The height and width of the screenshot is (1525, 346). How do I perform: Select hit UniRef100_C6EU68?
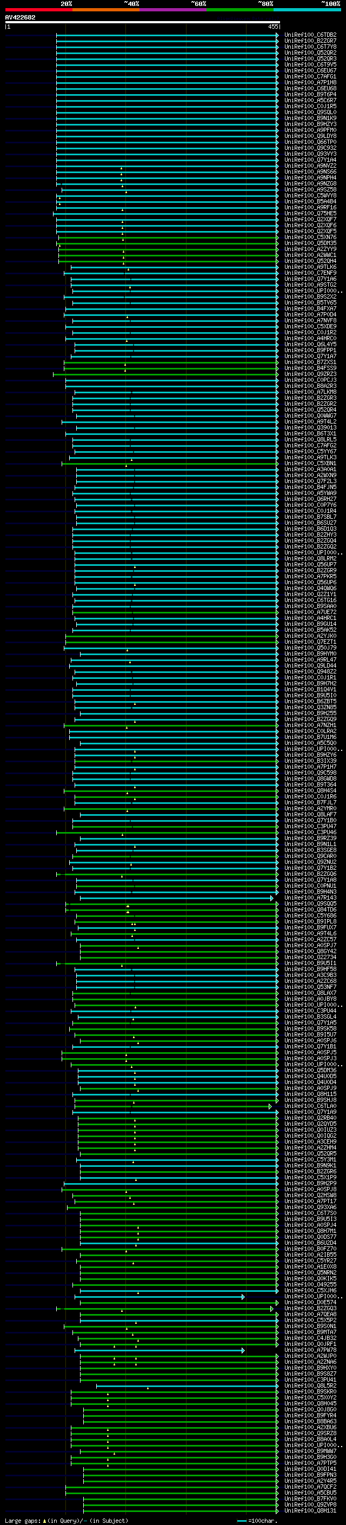pyautogui.click(x=310, y=88)
